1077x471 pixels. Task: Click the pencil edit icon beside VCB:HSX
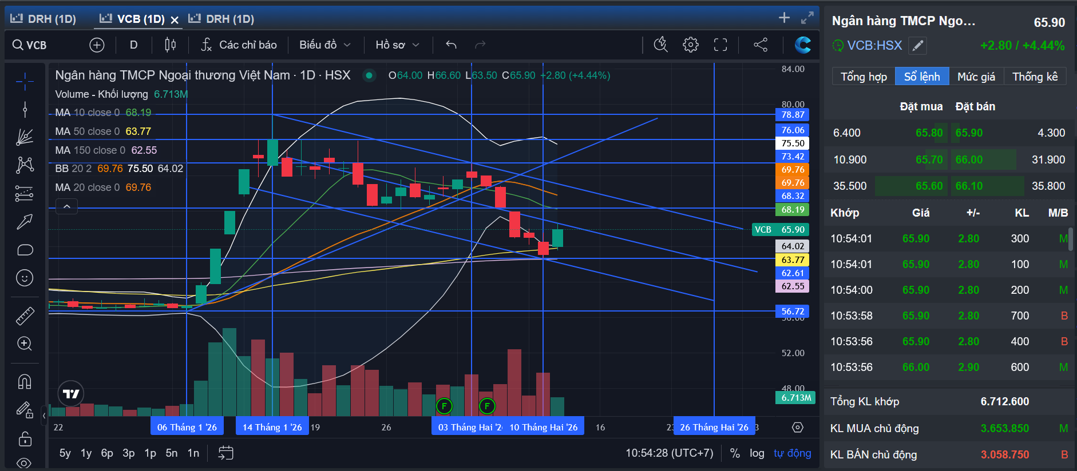(x=918, y=46)
